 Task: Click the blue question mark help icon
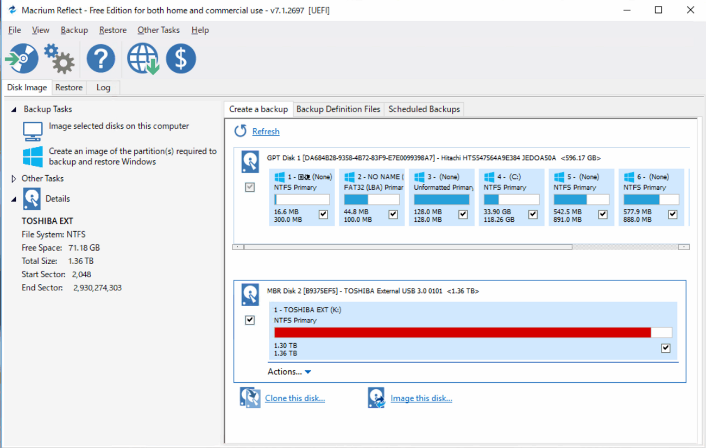point(101,59)
